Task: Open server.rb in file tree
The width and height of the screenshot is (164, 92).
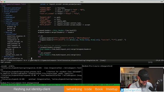Action: pyautogui.click(x=11, y=30)
